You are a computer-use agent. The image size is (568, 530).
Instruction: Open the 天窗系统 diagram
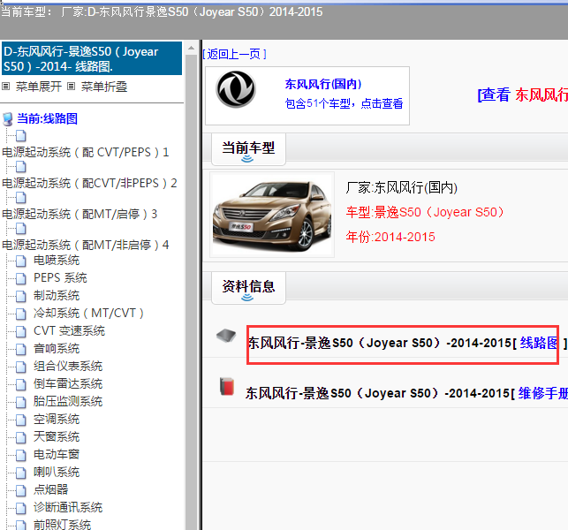(57, 436)
